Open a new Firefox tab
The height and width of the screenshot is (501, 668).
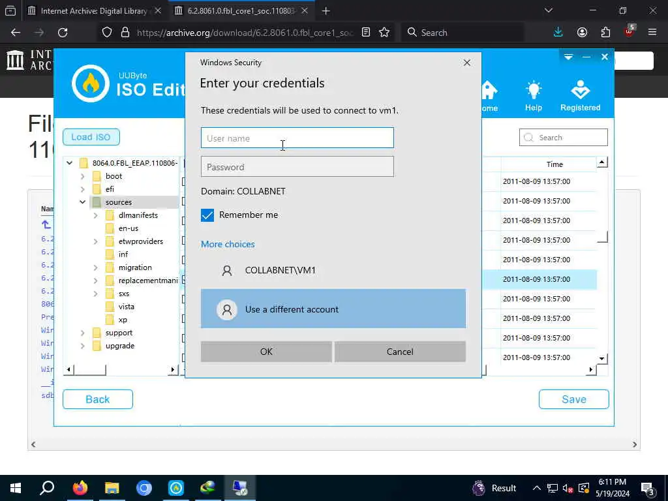click(326, 11)
